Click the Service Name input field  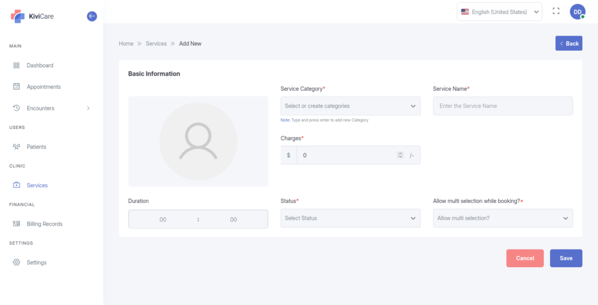point(502,106)
